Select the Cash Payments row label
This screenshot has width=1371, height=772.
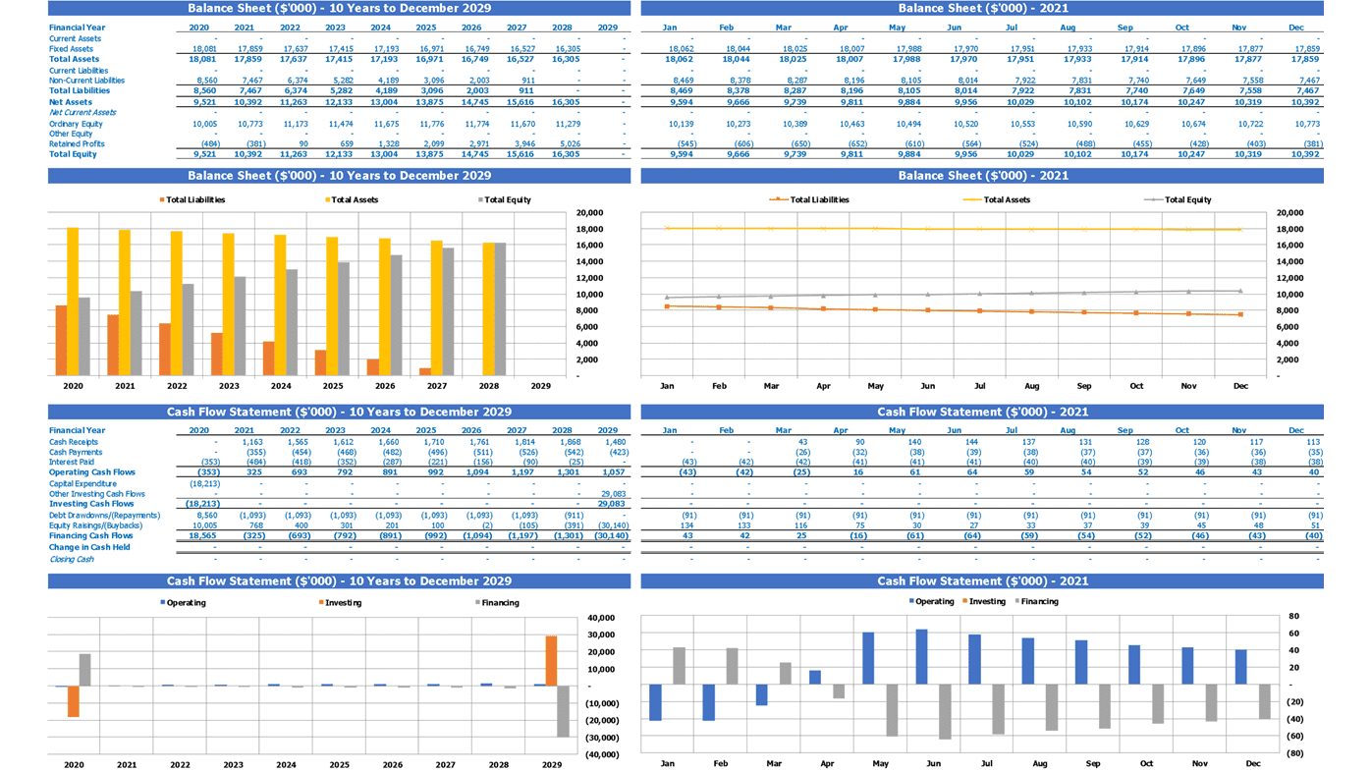click(x=75, y=452)
